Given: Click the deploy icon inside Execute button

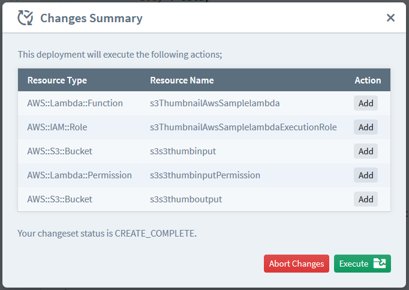Looking at the screenshot, I should (x=379, y=264).
